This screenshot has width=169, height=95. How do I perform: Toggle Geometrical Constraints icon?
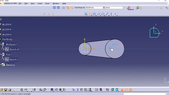[x=68, y=8]
